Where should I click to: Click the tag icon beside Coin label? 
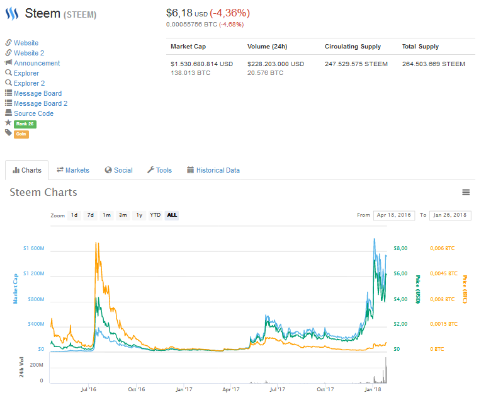click(x=8, y=133)
